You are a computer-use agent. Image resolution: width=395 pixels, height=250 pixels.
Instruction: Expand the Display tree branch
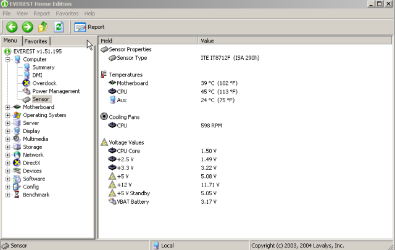tap(8, 131)
